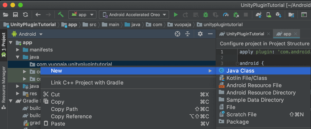The height and width of the screenshot is (129, 311).
Task: Click the Back navigation arrow
Action: point(38,15)
